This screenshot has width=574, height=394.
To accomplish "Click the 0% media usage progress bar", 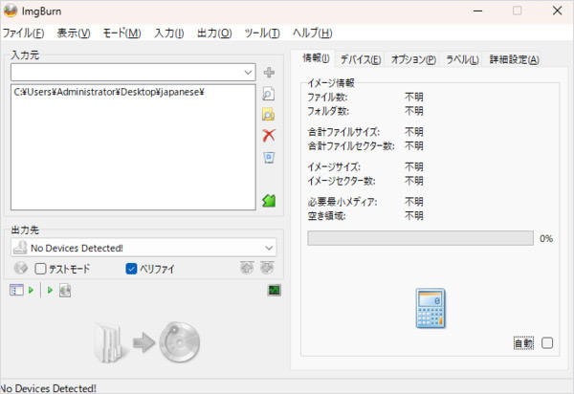I will pyautogui.click(x=420, y=238).
